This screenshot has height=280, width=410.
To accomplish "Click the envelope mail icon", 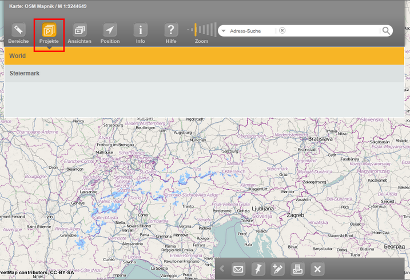I will 238,269.
